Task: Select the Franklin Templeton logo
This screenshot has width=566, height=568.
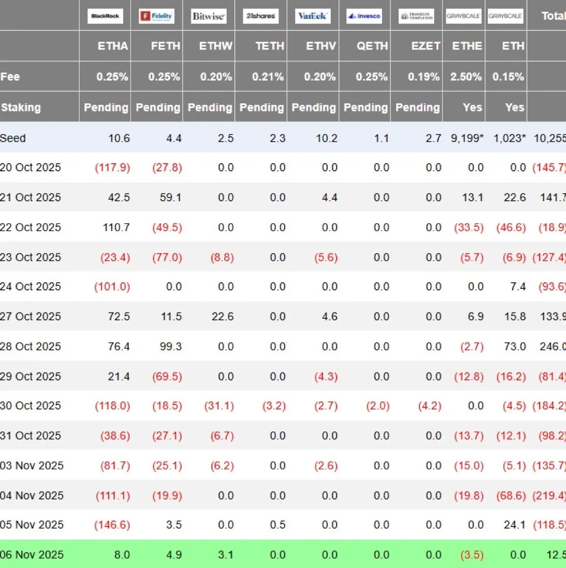Action: pos(416,16)
